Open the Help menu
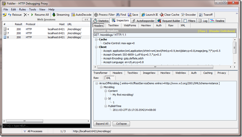The height and width of the screenshot is (137, 242). (51, 9)
